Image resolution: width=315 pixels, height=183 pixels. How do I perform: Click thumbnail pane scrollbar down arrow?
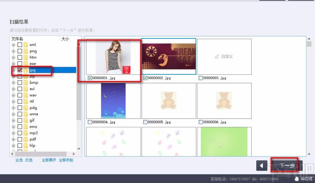[x=309, y=154]
